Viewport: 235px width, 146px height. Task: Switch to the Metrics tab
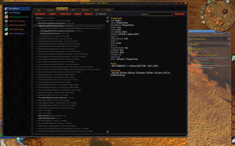pos(85,10)
